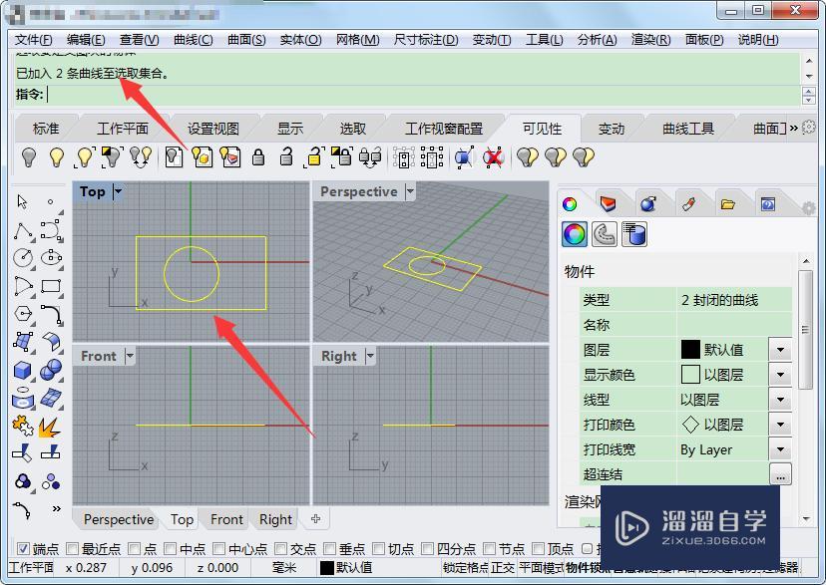The height and width of the screenshot is (585, 826).
Task: Expand the 打印颜色 dropdown
Action: pos(780,425)
